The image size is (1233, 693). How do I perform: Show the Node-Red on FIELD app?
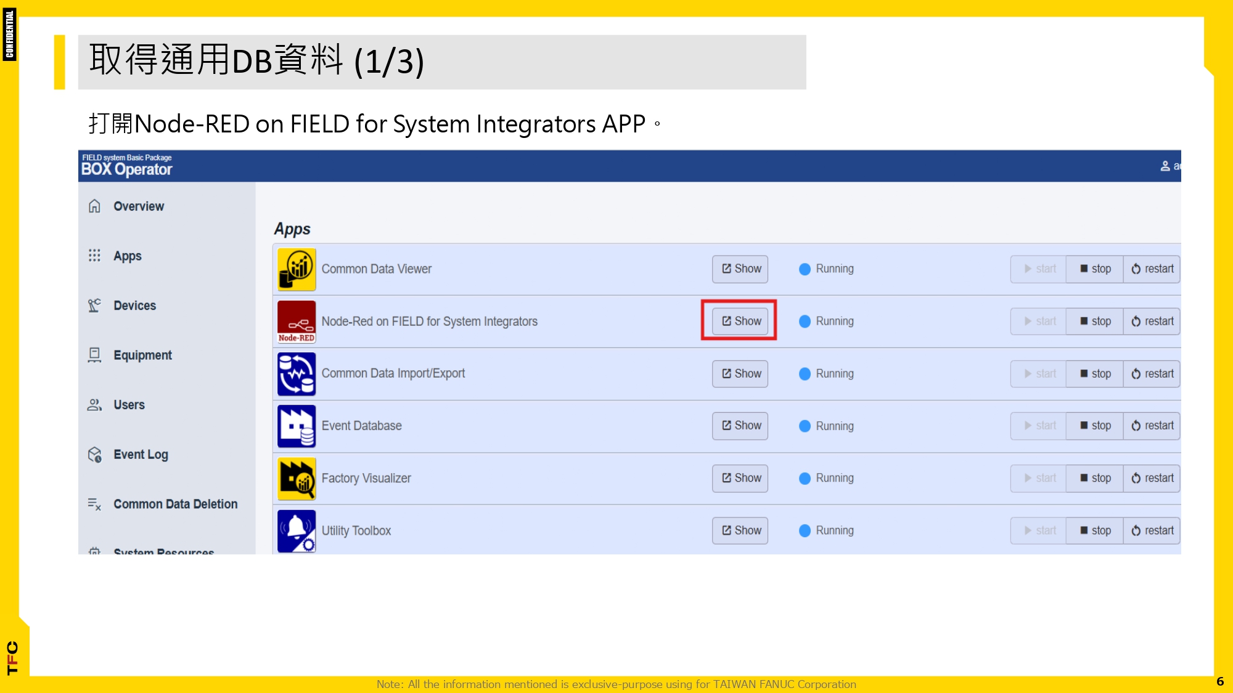point(740,321)
